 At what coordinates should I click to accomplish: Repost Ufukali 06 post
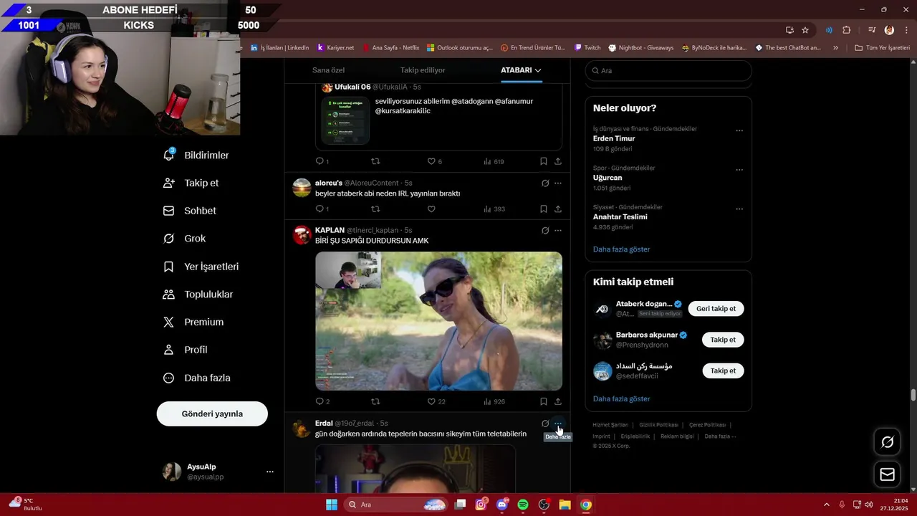pos(375,161)
